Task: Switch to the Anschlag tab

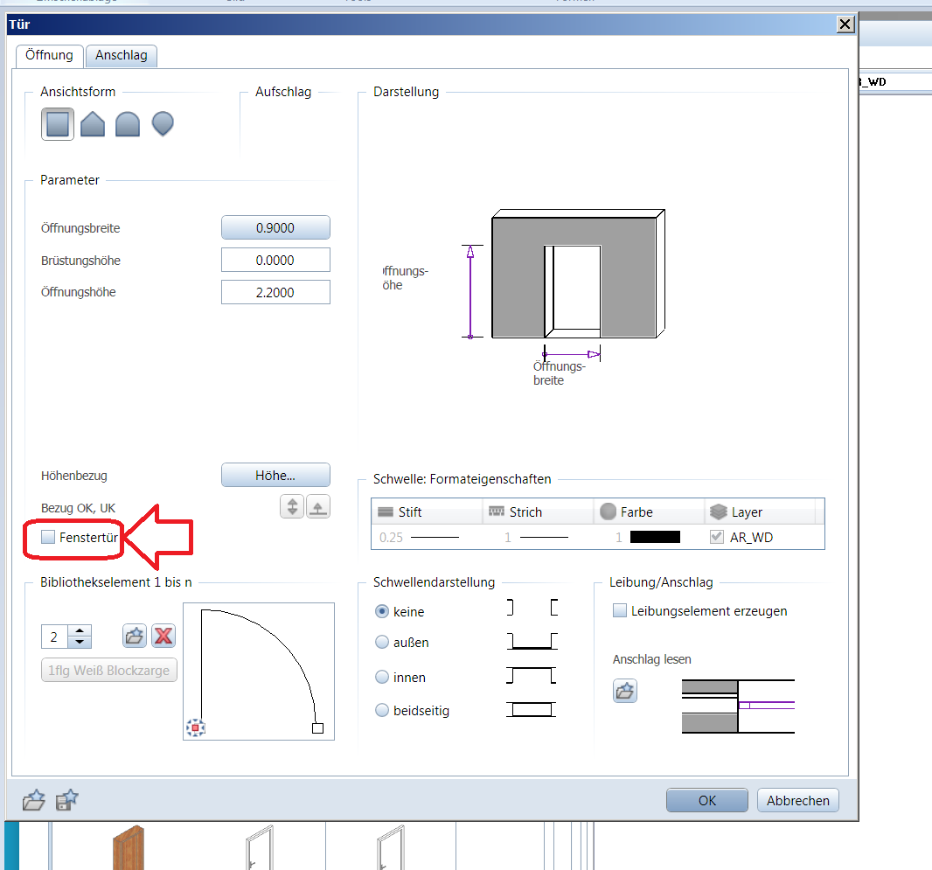Action: pyautogui.click(x=122, y=55)
